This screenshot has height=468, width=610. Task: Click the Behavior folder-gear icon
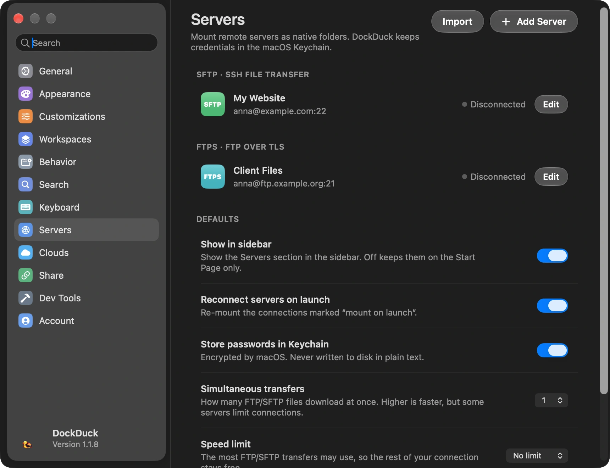click(26, 162)
